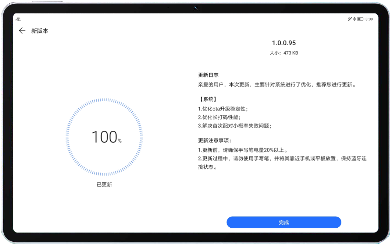Click the 更新日志 heading
The image size is (392, 245).
point(208,75)
